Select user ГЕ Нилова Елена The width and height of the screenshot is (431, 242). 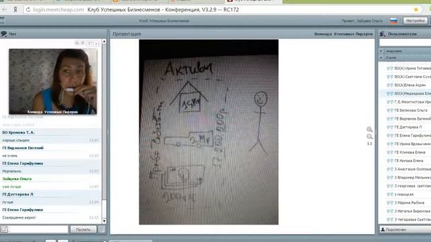tap(409, 161)
